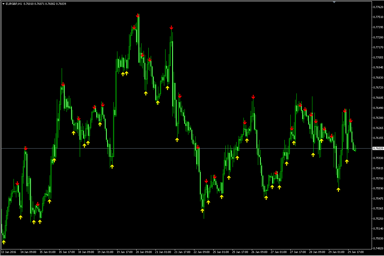The height and width of the screenshot is (256, 384).
Task: Click price axis label 0.77280
Action: (378, 37)
